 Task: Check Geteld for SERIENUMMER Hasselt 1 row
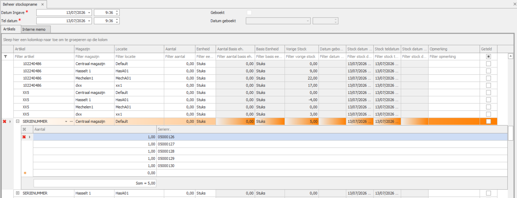tap(488, 193)
